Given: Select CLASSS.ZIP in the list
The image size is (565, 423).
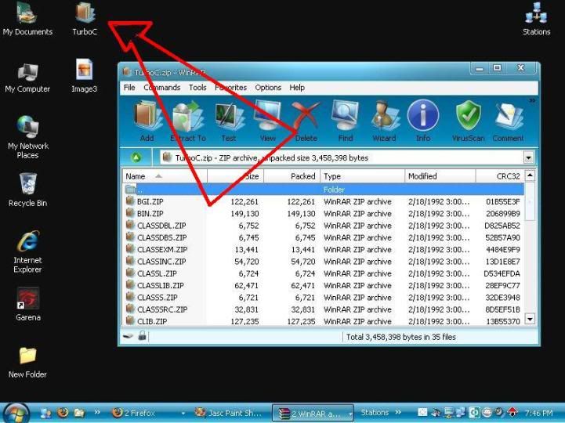Looking at the screenshot, I should click(323, 297).
